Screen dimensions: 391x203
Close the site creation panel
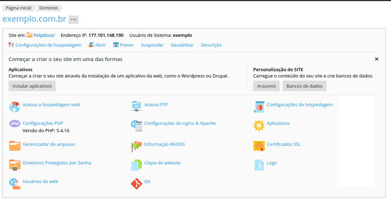[376, 59]
